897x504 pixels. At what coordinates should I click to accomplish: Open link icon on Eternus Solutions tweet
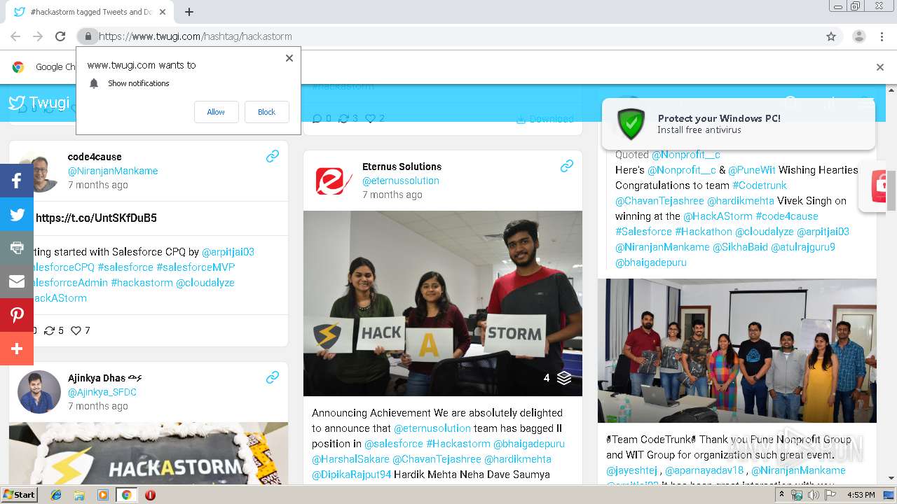click(567, 166)
